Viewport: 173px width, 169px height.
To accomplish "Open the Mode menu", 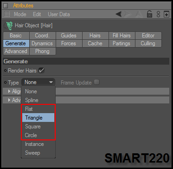I will click(x=20, y=14).
